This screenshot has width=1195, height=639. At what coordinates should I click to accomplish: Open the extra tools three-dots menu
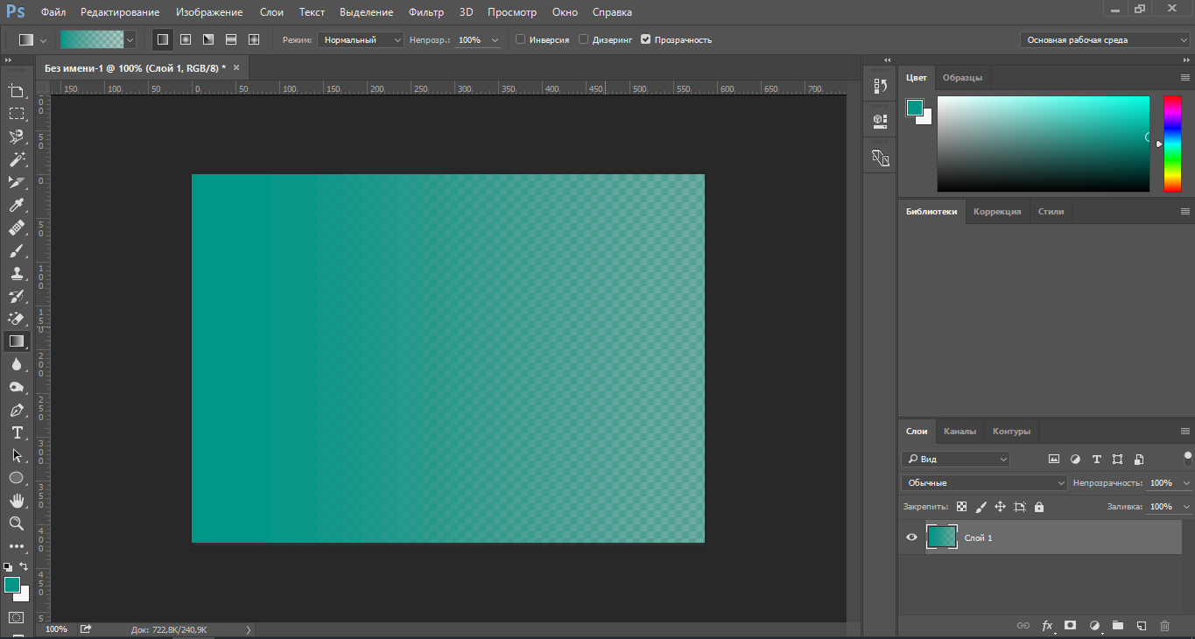point(17,546)
